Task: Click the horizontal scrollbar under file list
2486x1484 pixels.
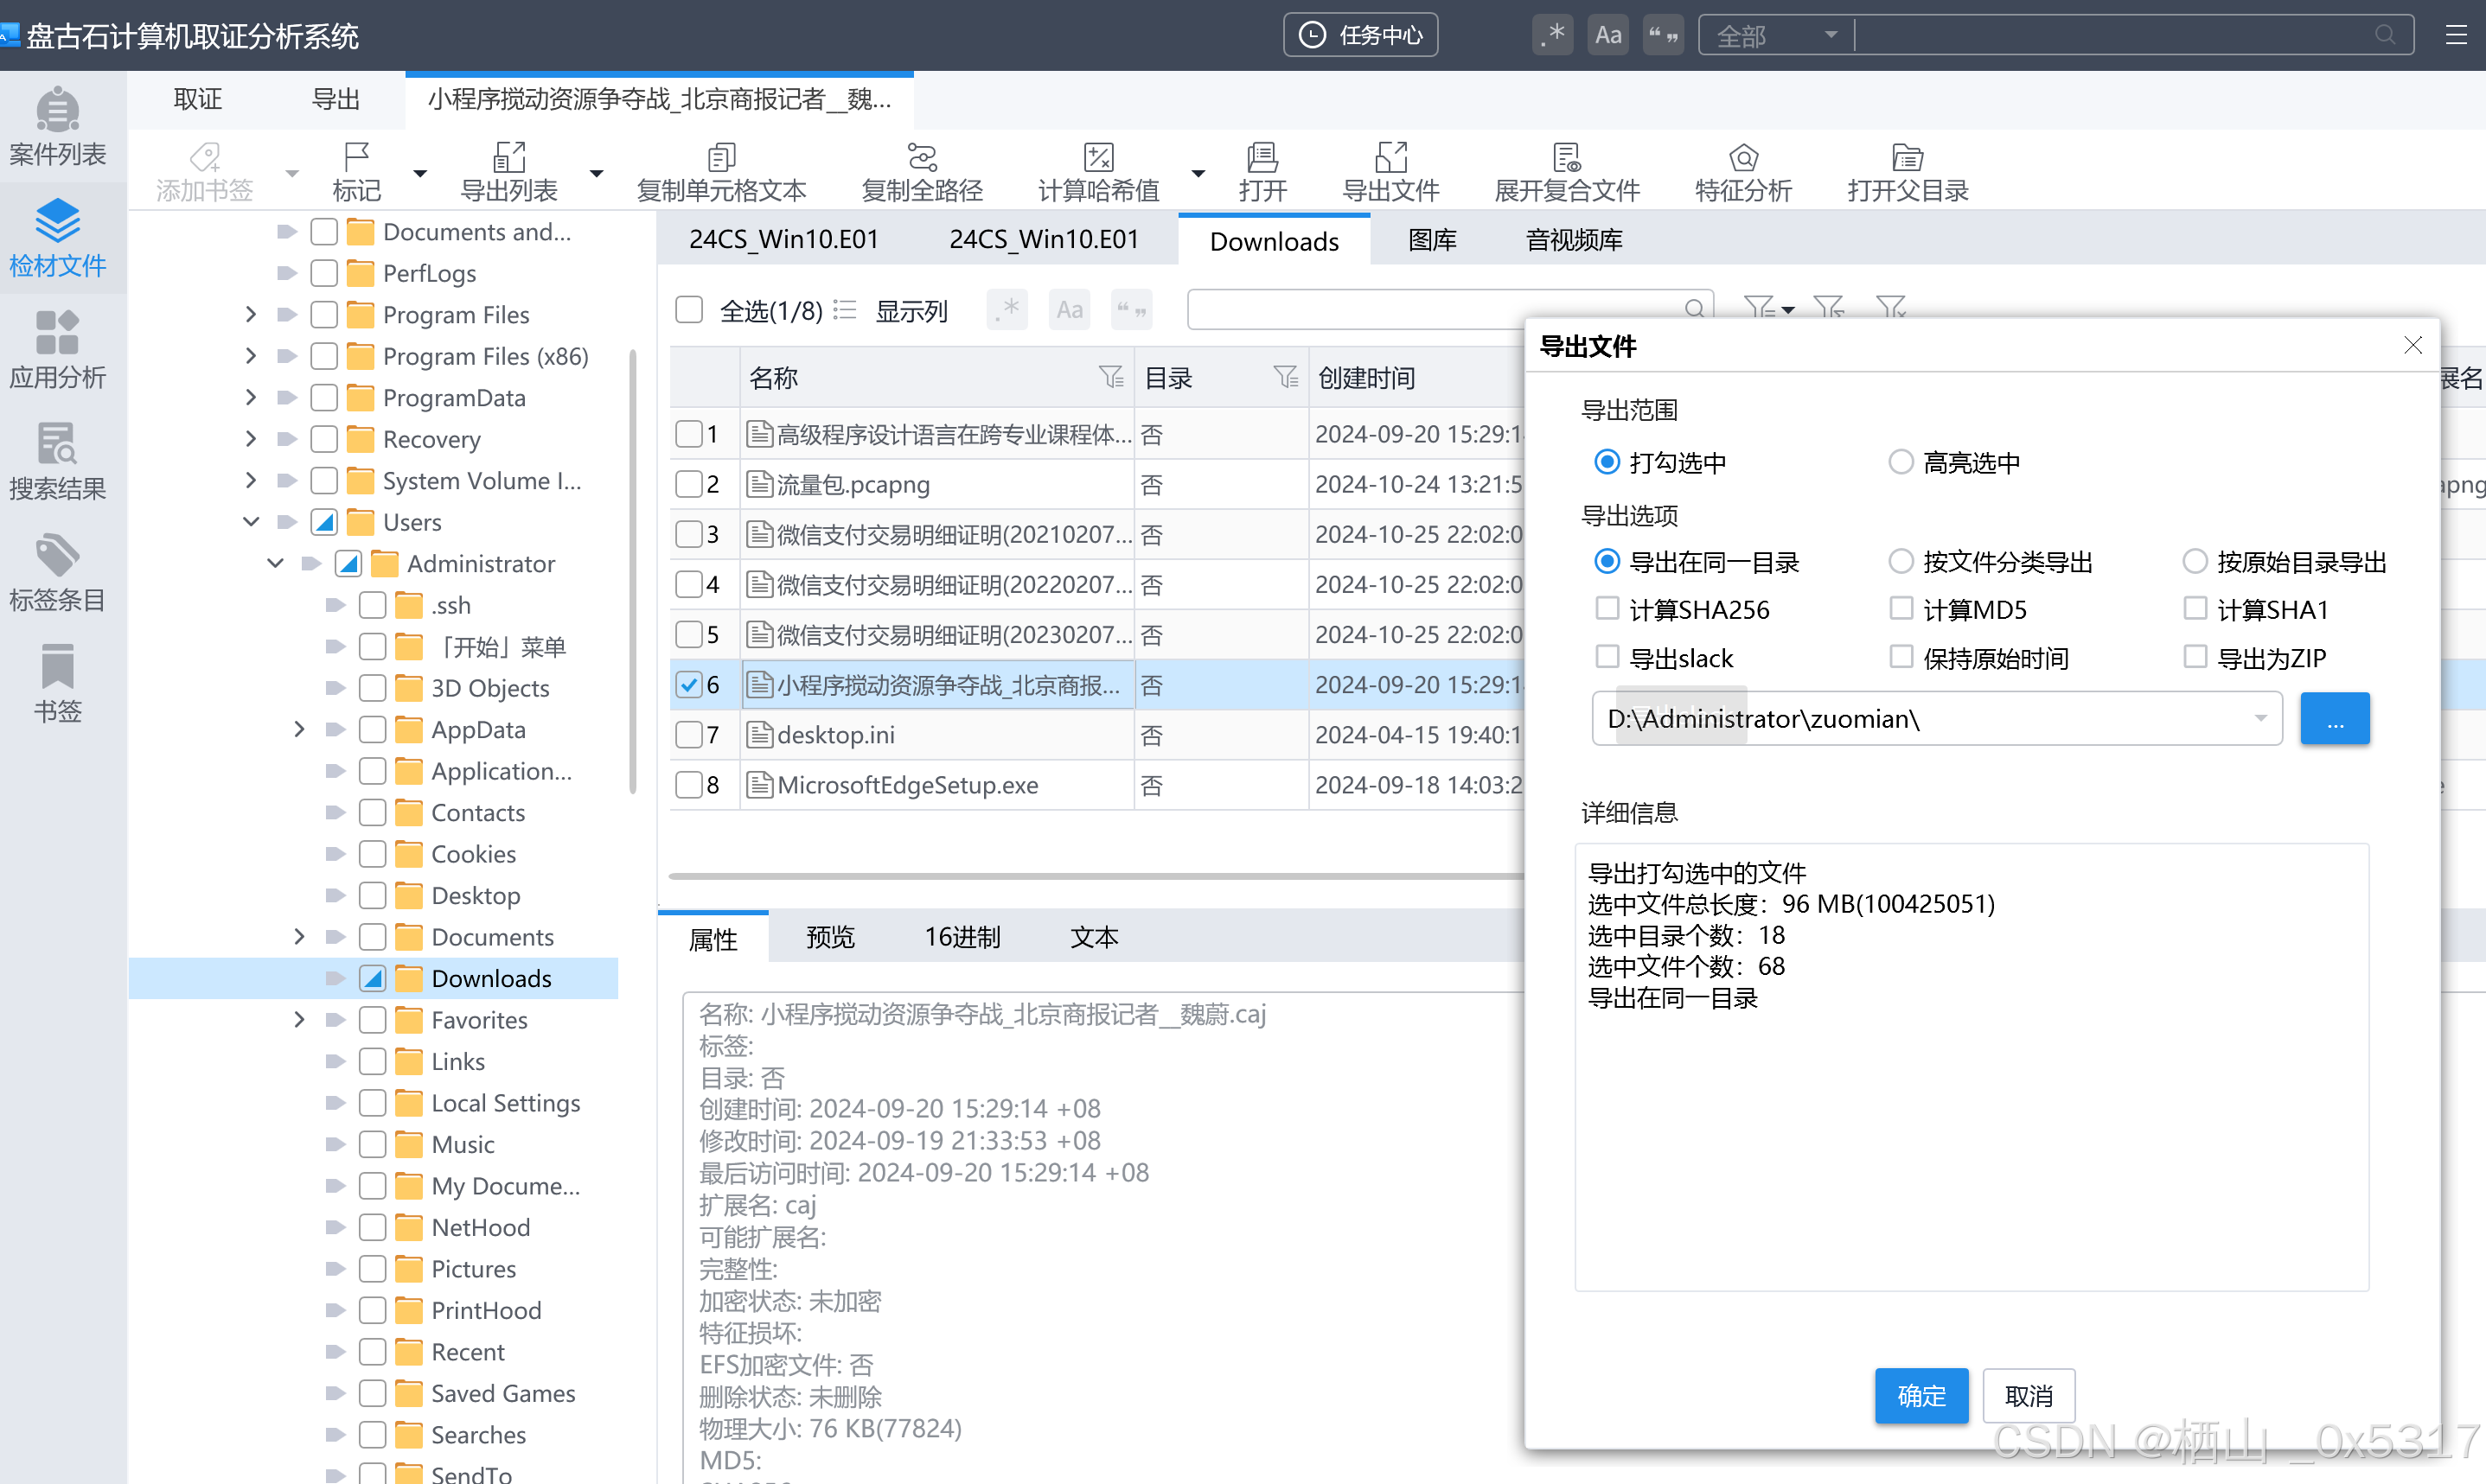Action: 1096,875
